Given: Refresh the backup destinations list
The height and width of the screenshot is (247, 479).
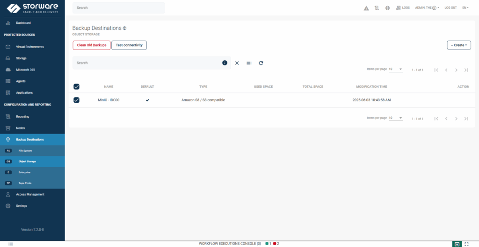Looking at the screenshot, I should pos(261,63).
